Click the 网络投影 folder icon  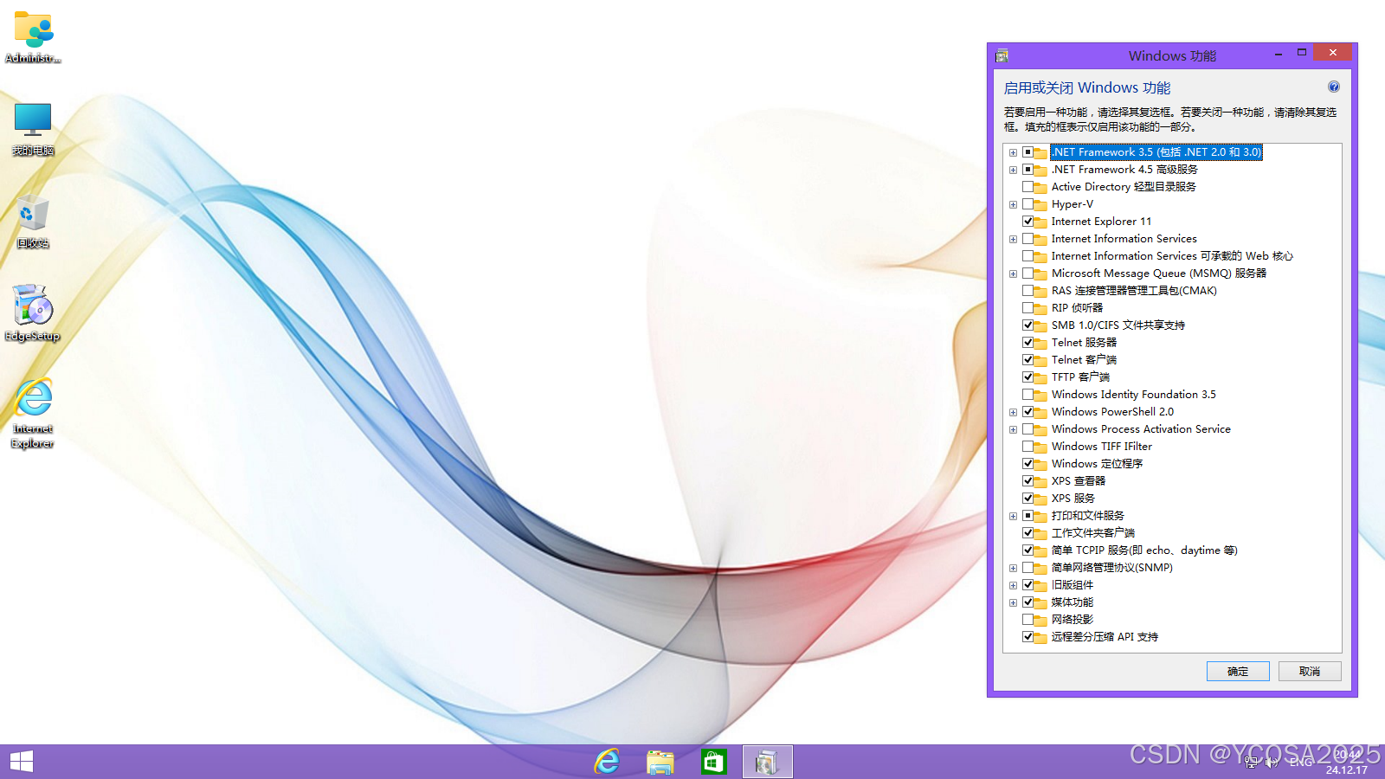(1040, 620)
